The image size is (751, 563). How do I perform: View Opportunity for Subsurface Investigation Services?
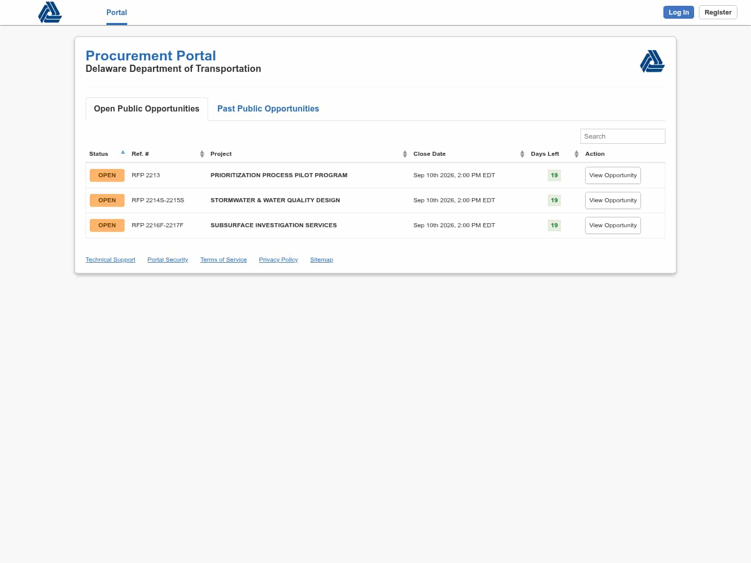(x=613, y=225)
